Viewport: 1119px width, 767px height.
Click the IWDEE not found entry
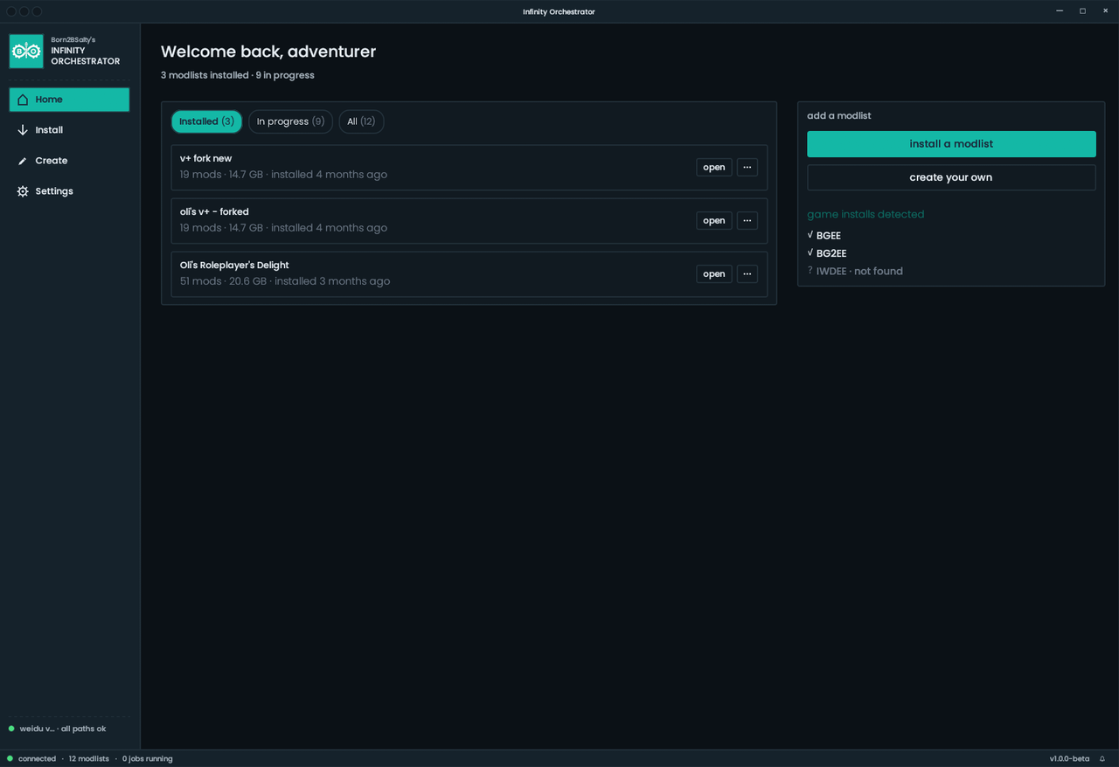pos(855,272)
